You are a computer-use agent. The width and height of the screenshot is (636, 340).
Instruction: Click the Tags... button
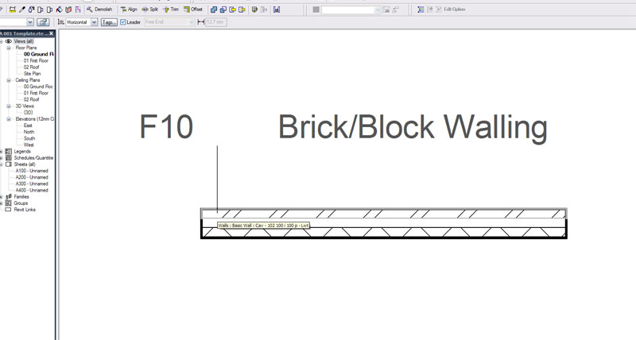[x=109, y=22]
